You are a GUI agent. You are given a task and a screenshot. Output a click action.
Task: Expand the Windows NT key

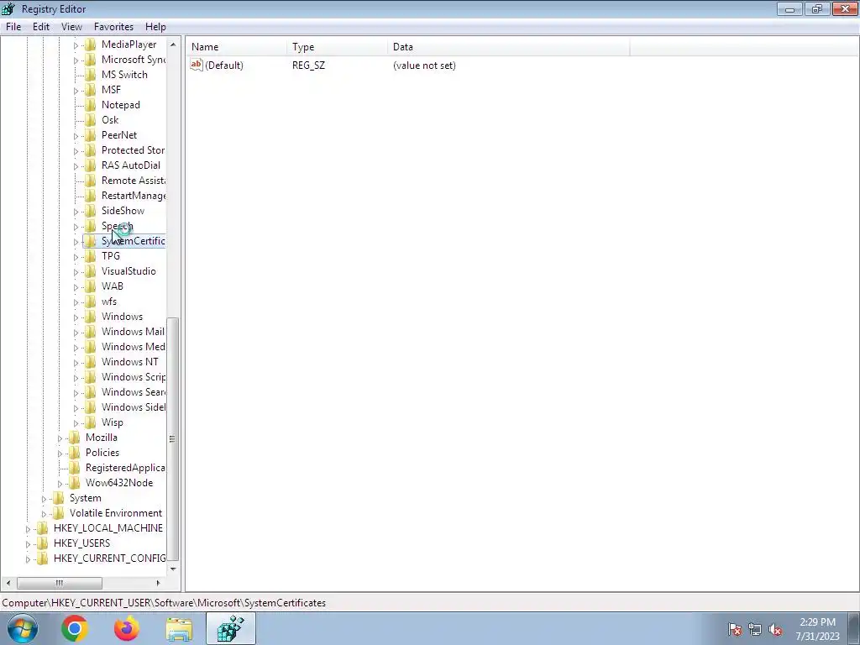coord(76,362)
